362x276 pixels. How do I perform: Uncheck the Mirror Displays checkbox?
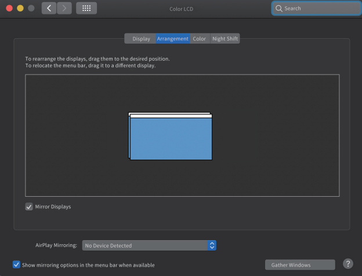[x=29, y=207]
